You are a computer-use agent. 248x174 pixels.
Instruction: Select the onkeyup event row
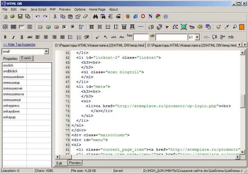tap(27, 117)
